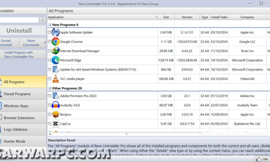The image size is (270, 162).
Task: Collapse the Other Programs group
Action: (49, 88)
